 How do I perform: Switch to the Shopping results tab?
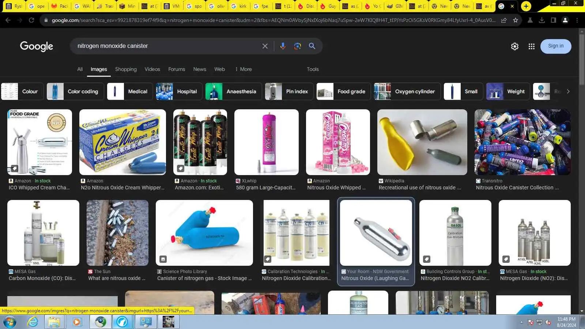(126, 69)
